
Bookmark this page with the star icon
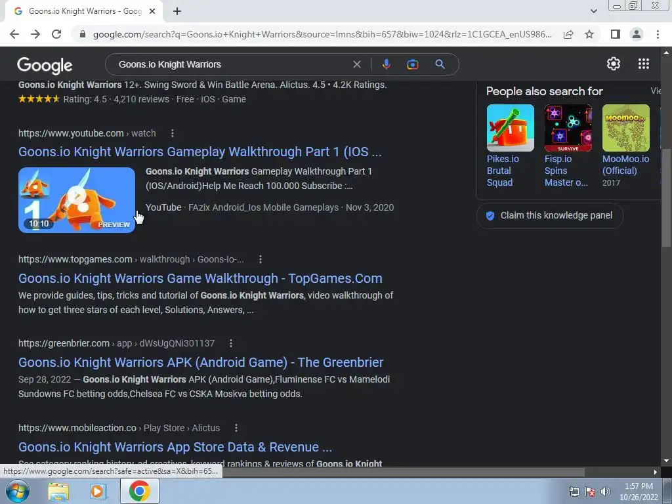click(x=589, y=34)
